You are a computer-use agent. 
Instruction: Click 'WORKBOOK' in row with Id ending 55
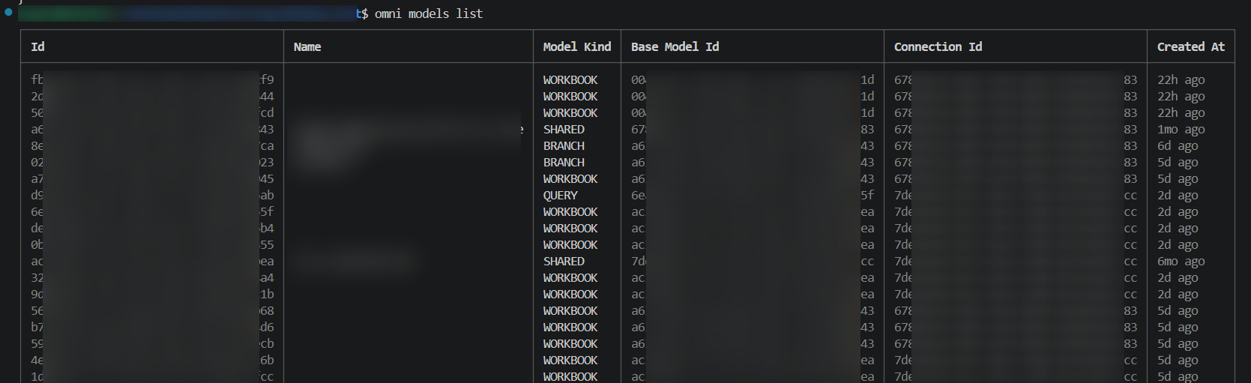point(570,244)
